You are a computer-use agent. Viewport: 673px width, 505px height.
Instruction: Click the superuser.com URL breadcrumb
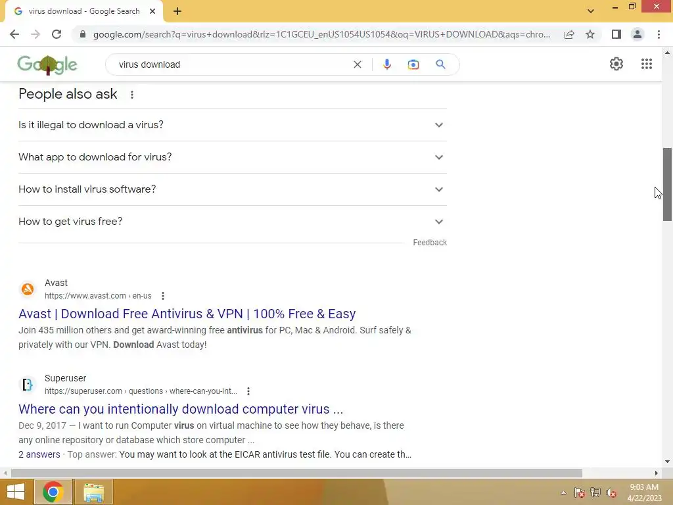point(141,391)
